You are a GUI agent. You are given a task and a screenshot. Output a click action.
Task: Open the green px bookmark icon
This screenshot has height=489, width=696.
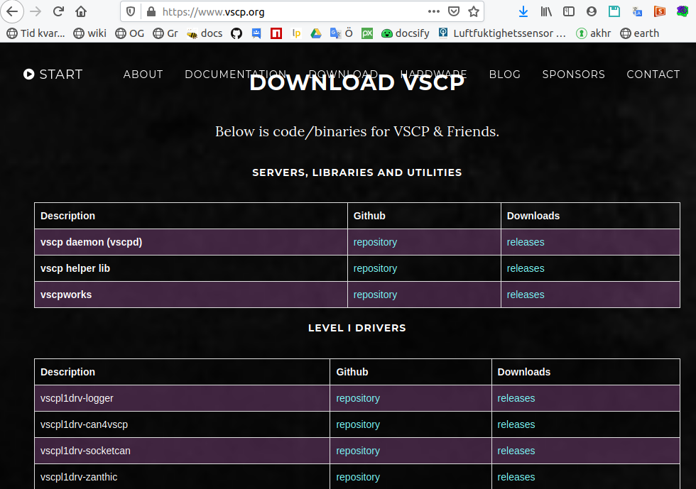(x=367, y=33)
